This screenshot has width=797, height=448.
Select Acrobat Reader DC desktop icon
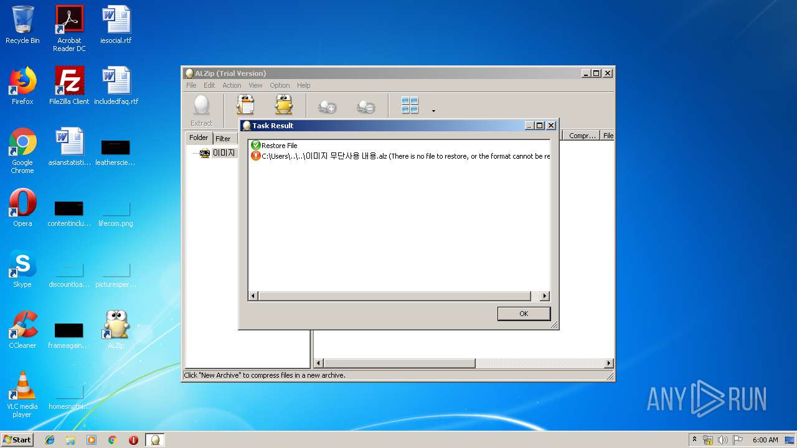(x=69, y=29)
